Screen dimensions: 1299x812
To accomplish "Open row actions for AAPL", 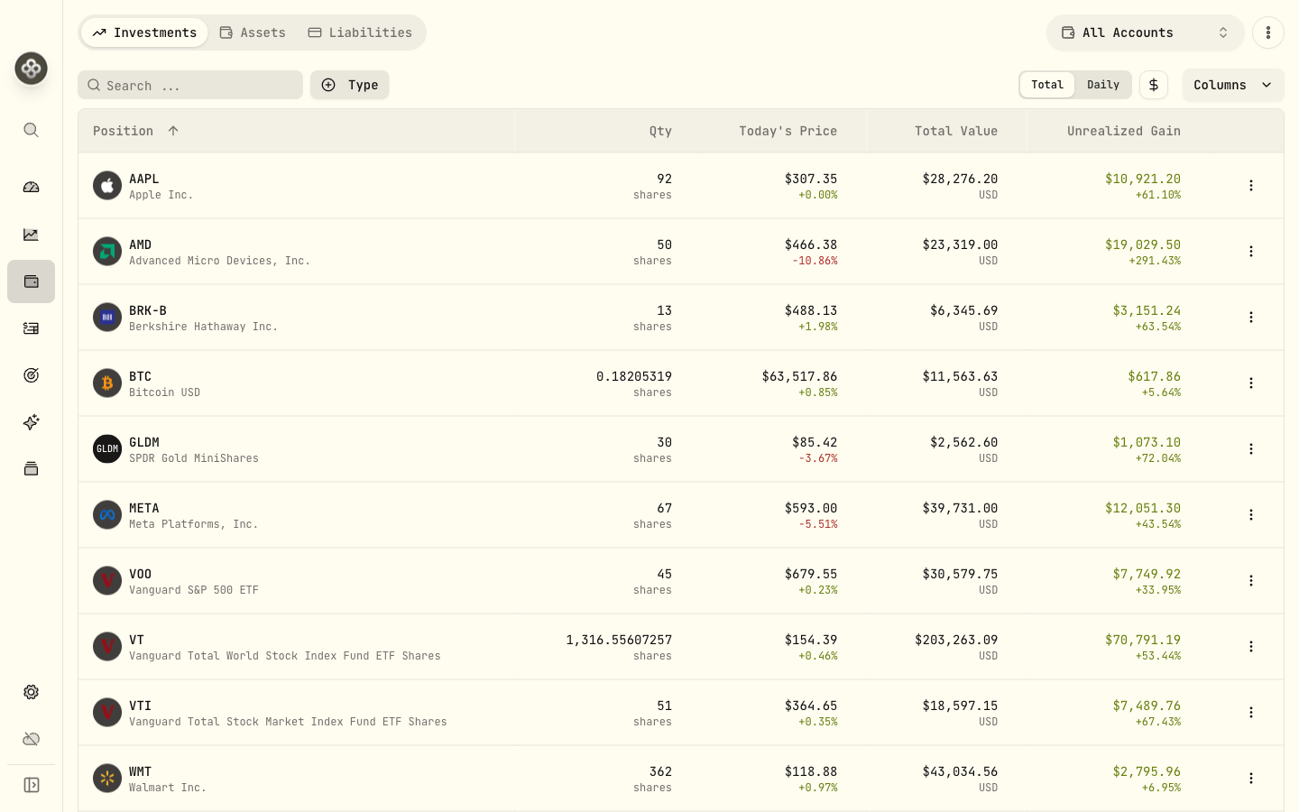I will [1250, 186].
